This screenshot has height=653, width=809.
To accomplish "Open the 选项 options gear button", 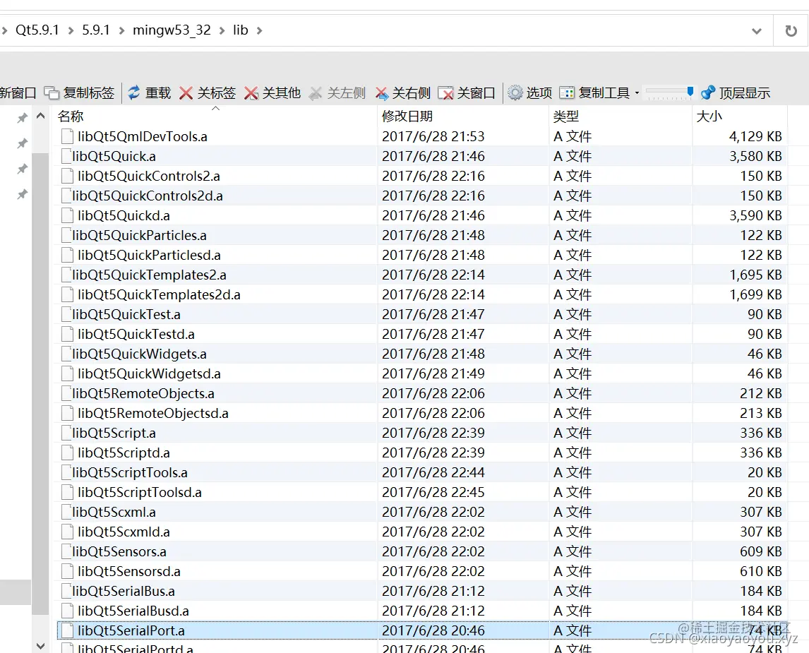I will click(530, 93).
